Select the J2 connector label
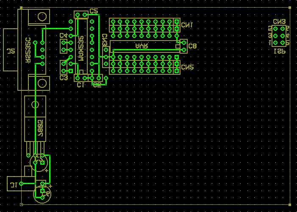Screen dimensions: 297x212 (11, 51)
